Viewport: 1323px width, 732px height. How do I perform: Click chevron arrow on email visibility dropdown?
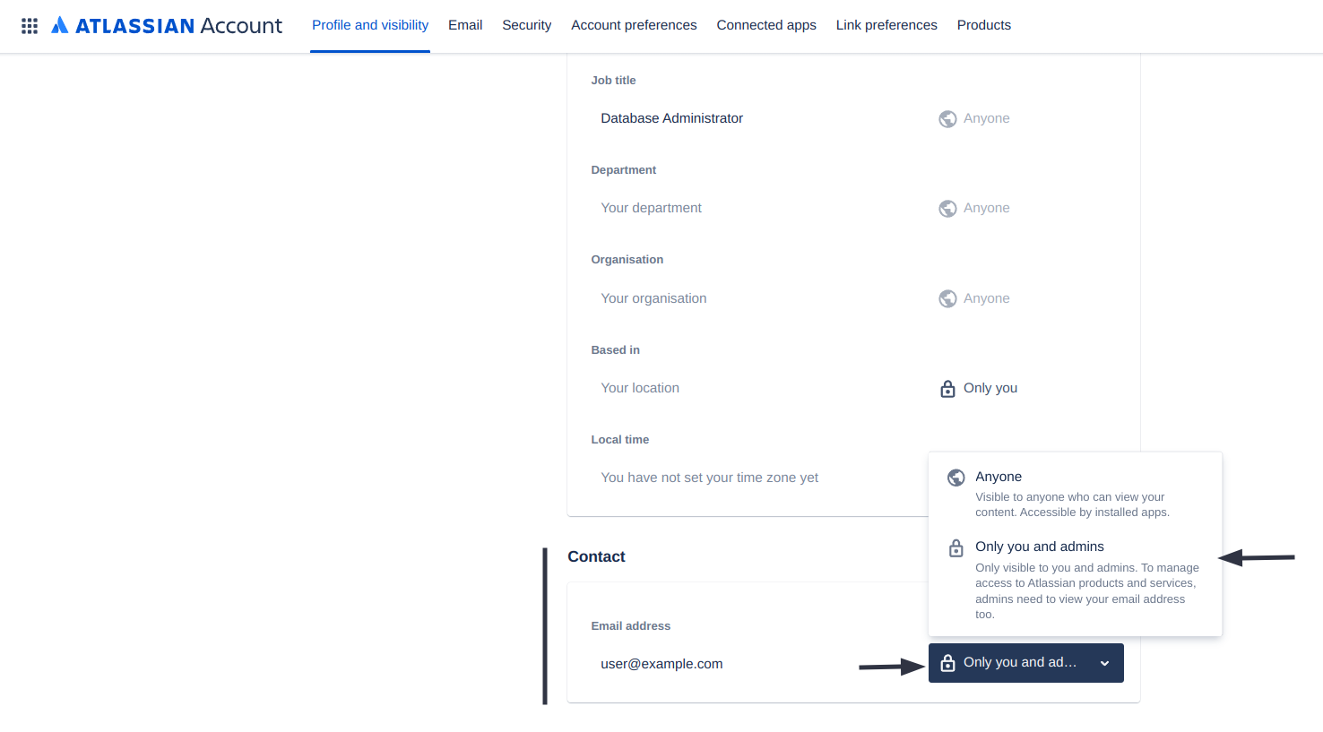pos(1105,663)
